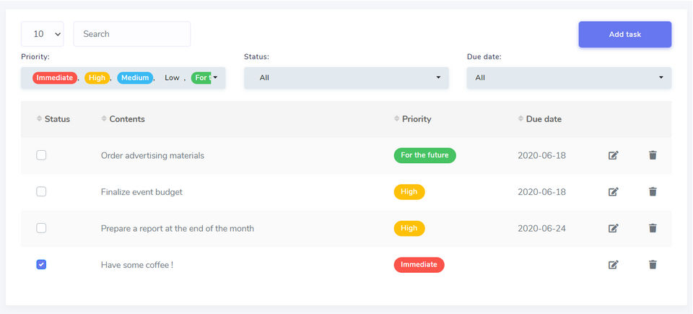
Task: Uncheck the 'Have some coffee !' checkbox
Action: pos(41,265)
